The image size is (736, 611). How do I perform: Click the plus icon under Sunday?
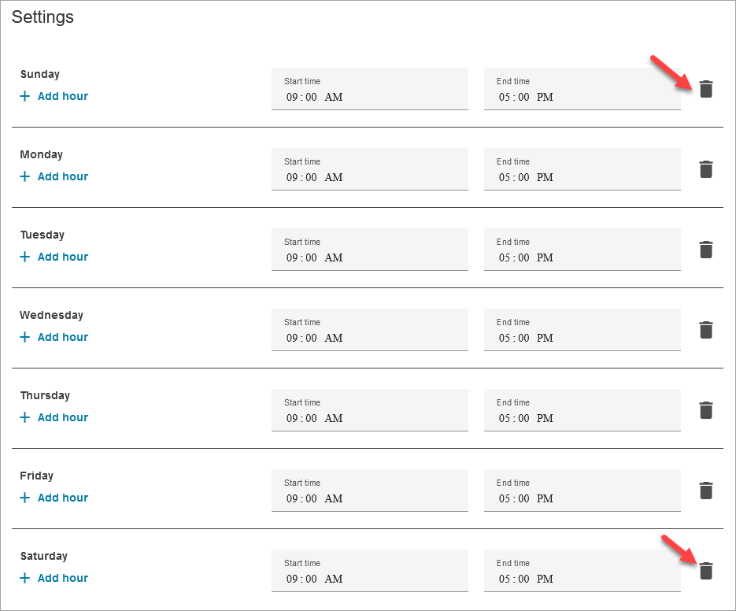click(x=25, y=96)
